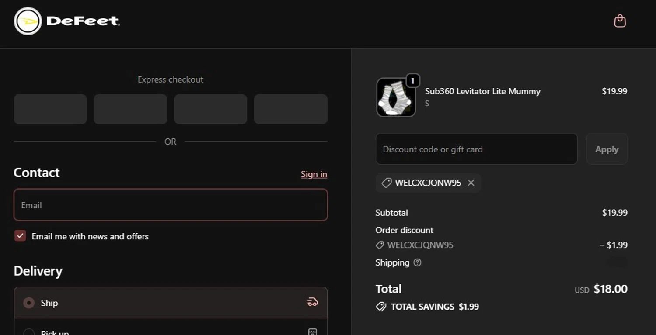Focus the Email input field

171,205
